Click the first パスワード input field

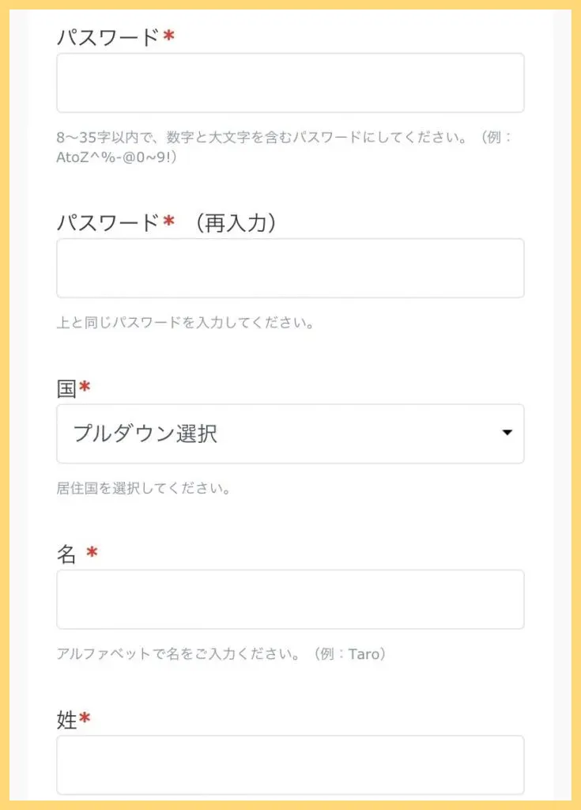click(290, 83)
